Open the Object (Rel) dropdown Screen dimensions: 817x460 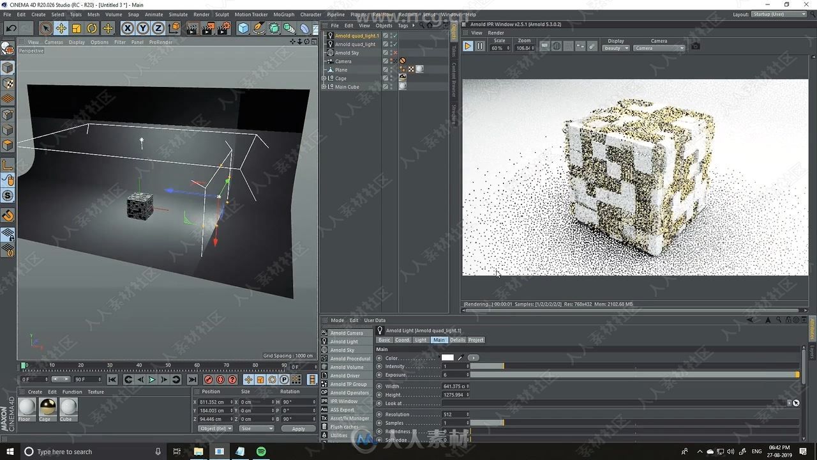pos(215,429)
